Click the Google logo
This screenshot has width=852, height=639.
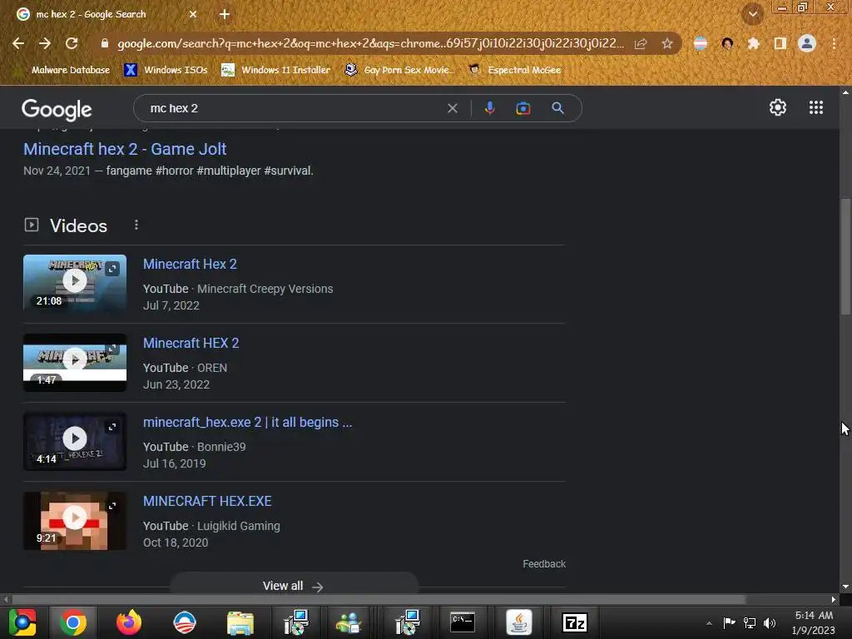click(x=57, y=109)
